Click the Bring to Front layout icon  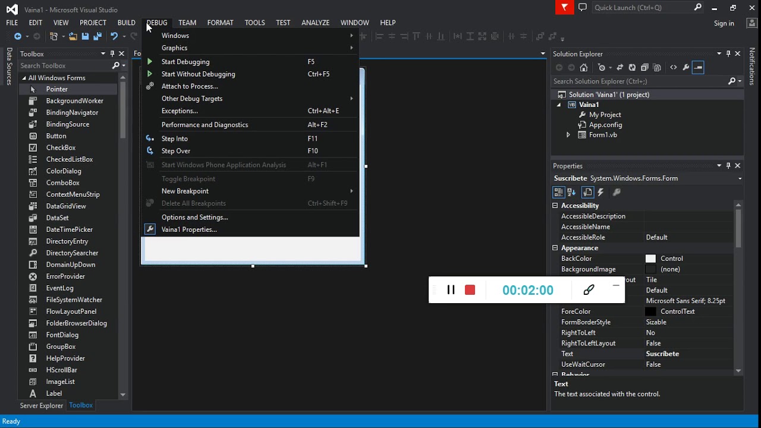[x=540, y=36]
